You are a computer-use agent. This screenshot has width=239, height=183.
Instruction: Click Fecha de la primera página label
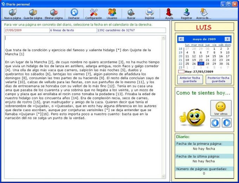[199, 144]
